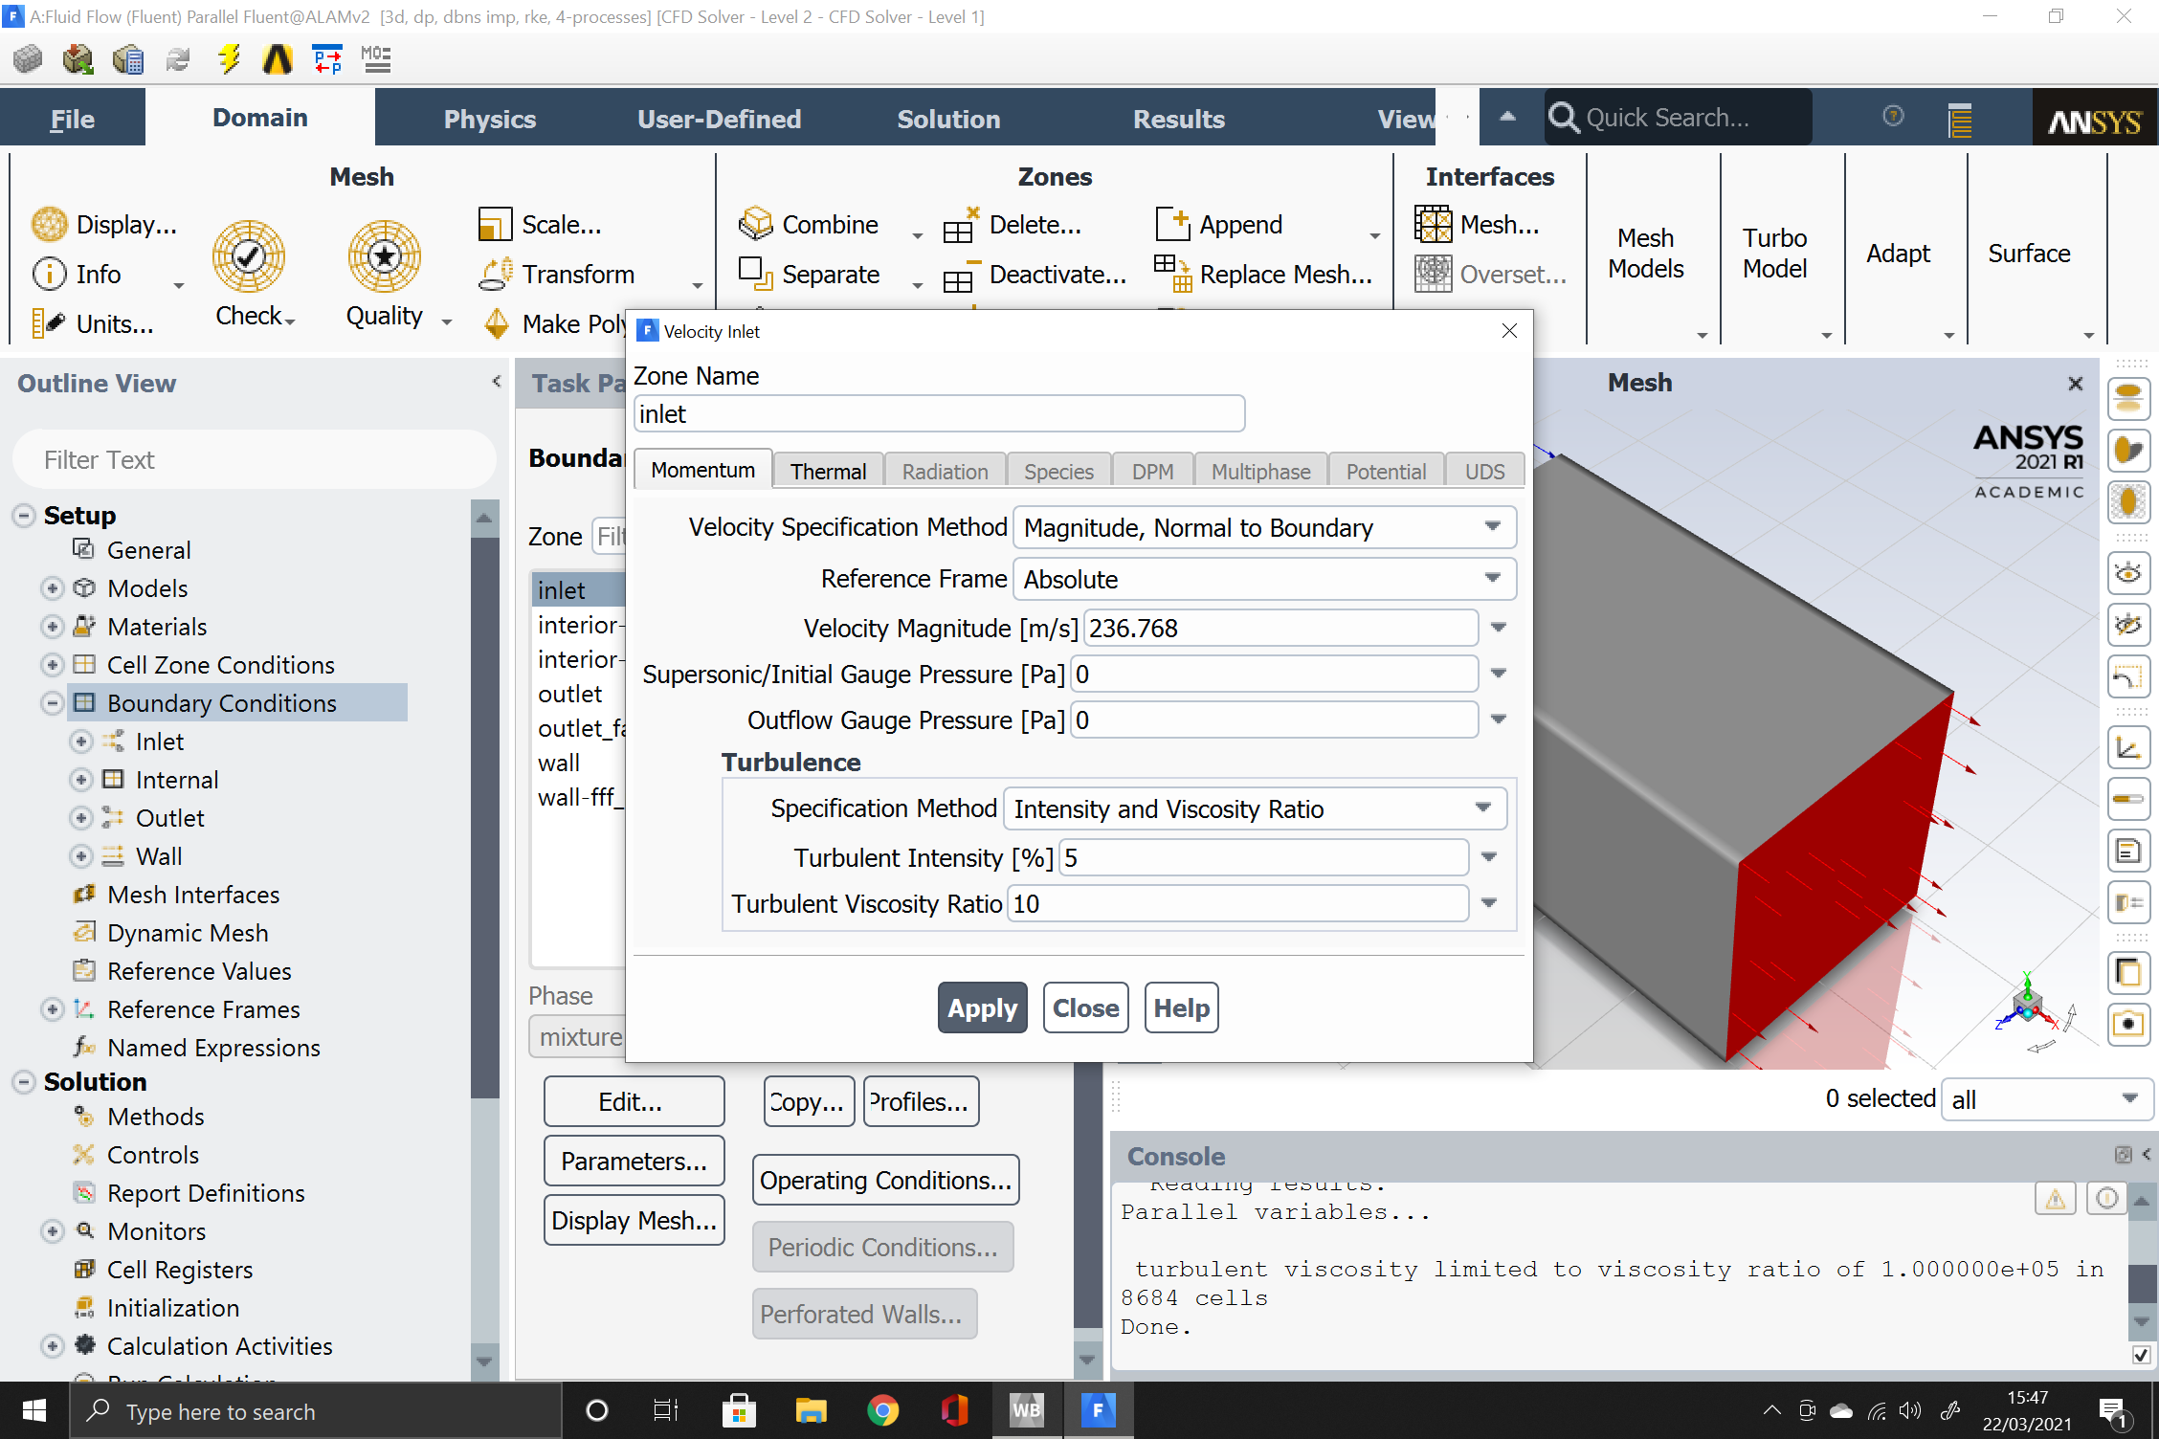Click the Edit boundary button
This screenshot has height=1439, width=2159.
(634, 1101)
